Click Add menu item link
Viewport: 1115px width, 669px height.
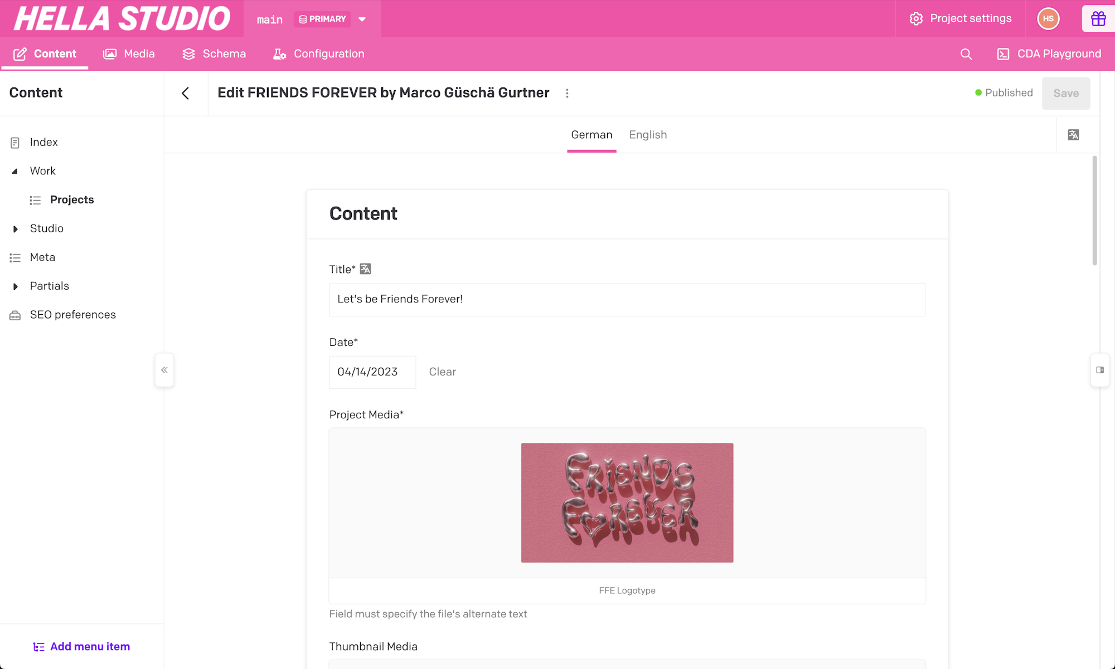pyautogui.click(x=82, y=647)
